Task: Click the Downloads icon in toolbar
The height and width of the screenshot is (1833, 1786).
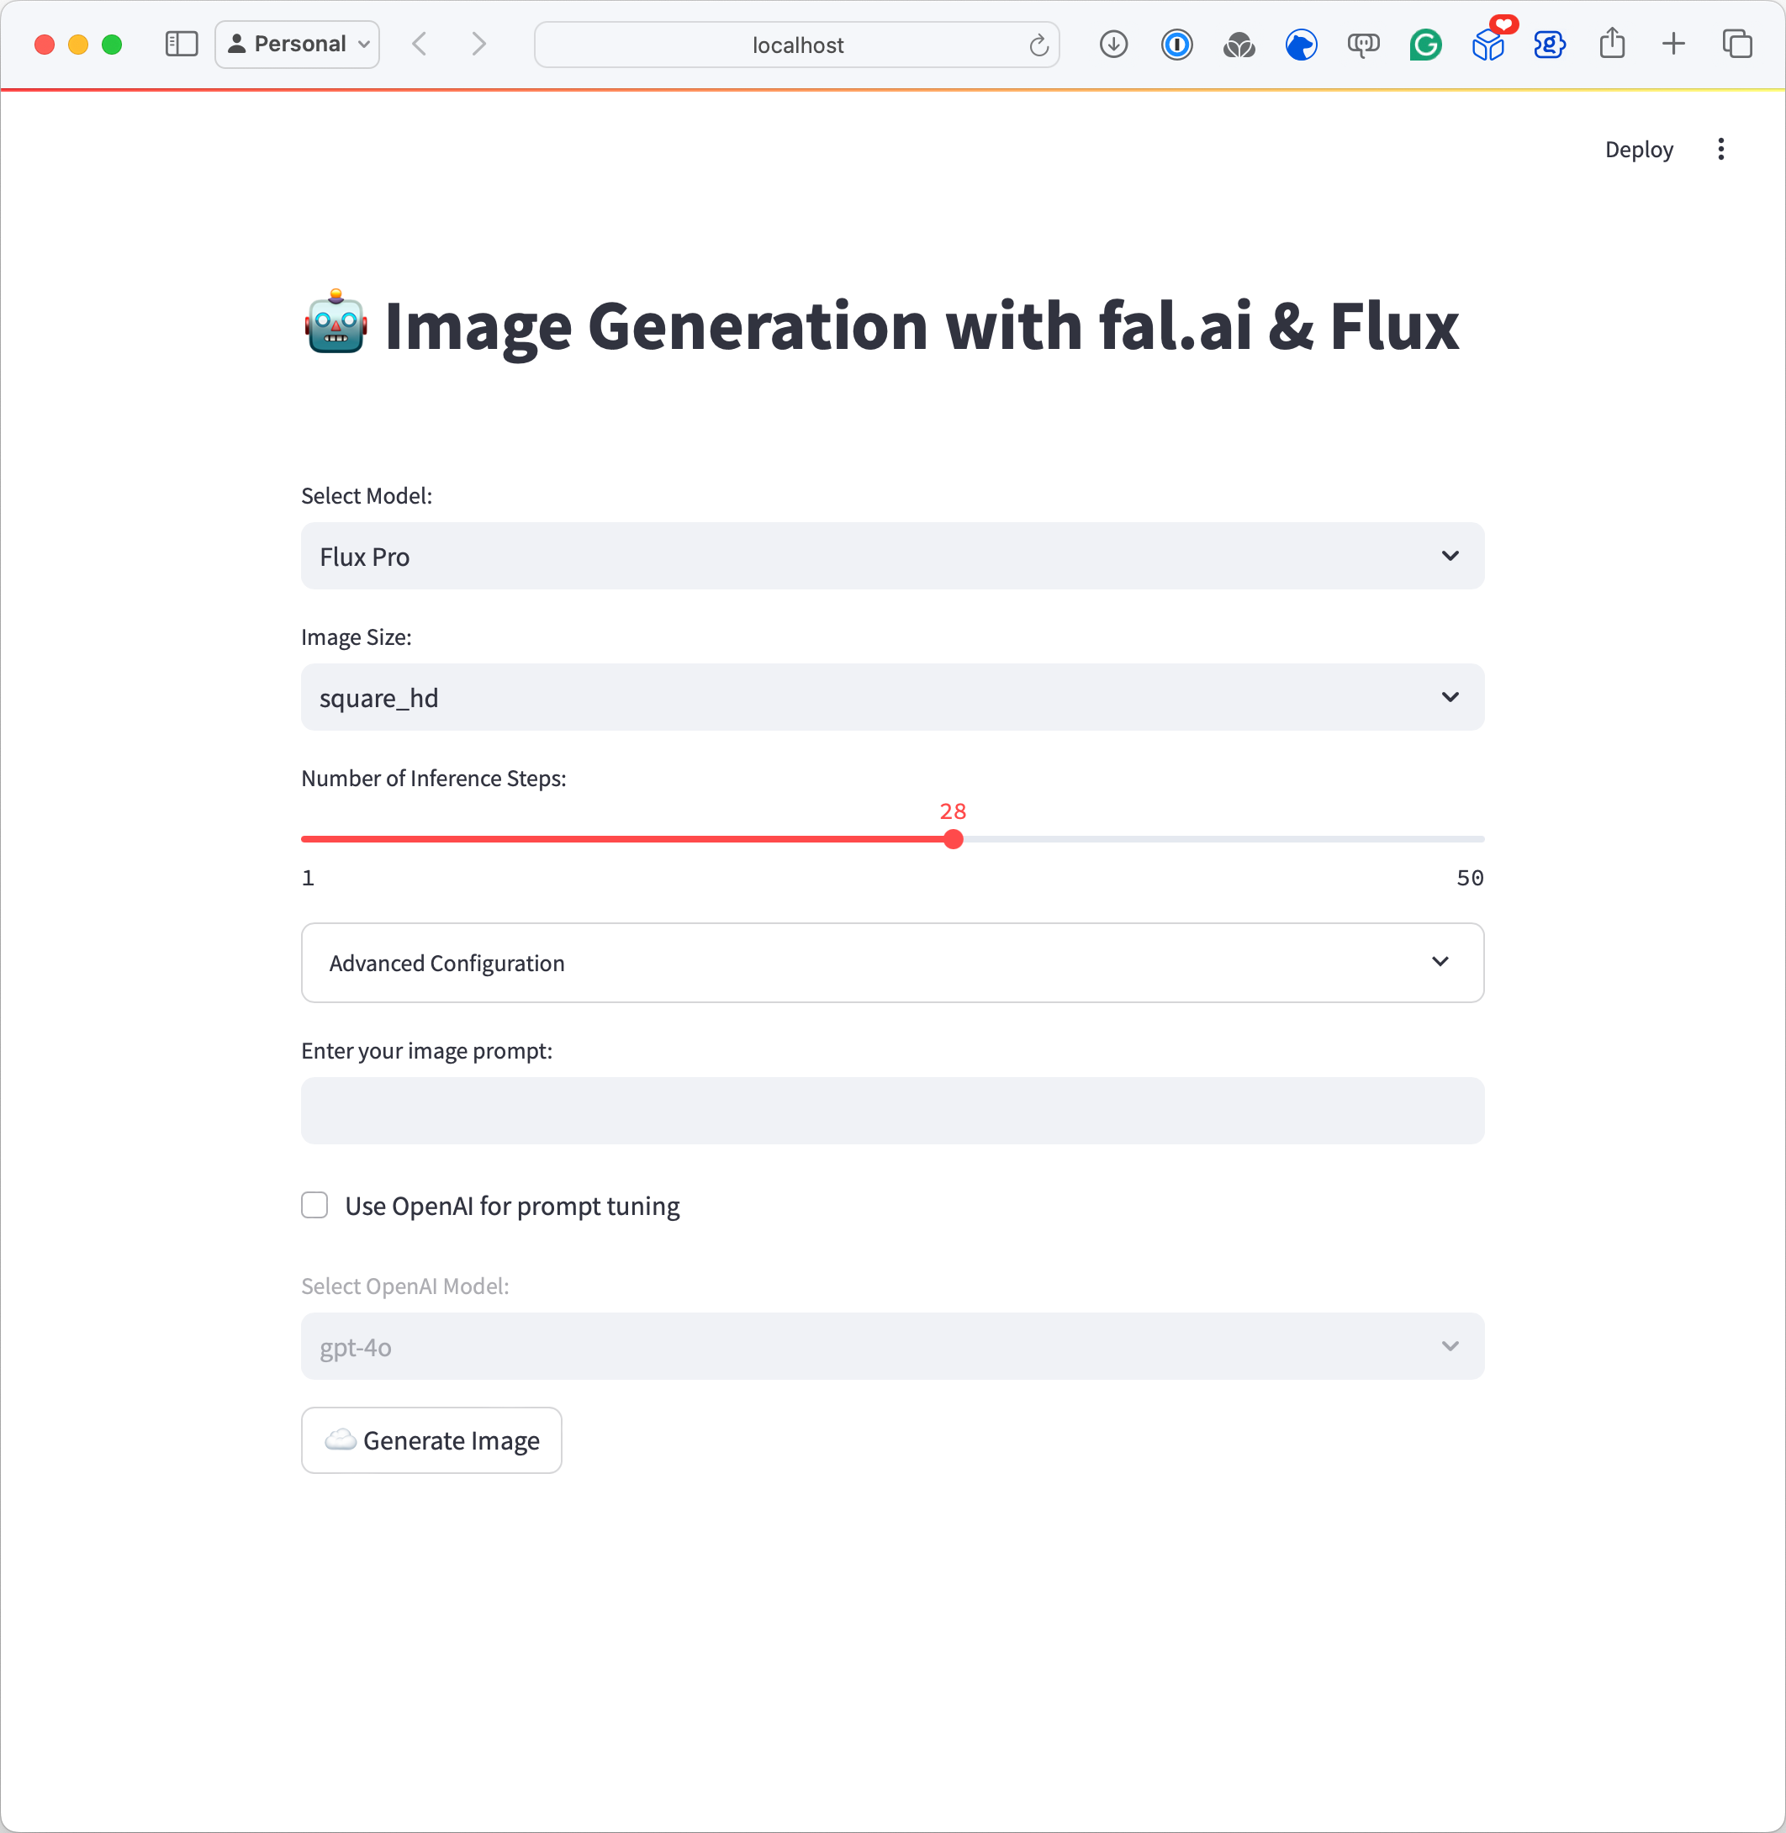Action: pyautogui.click(x=1113, y=44)
